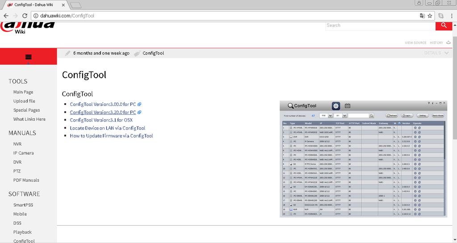Open the DVR manuals link
The image size is (457, 243).
pos(17,162)
